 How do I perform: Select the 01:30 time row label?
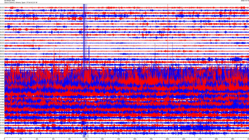[x=2, y=16]
